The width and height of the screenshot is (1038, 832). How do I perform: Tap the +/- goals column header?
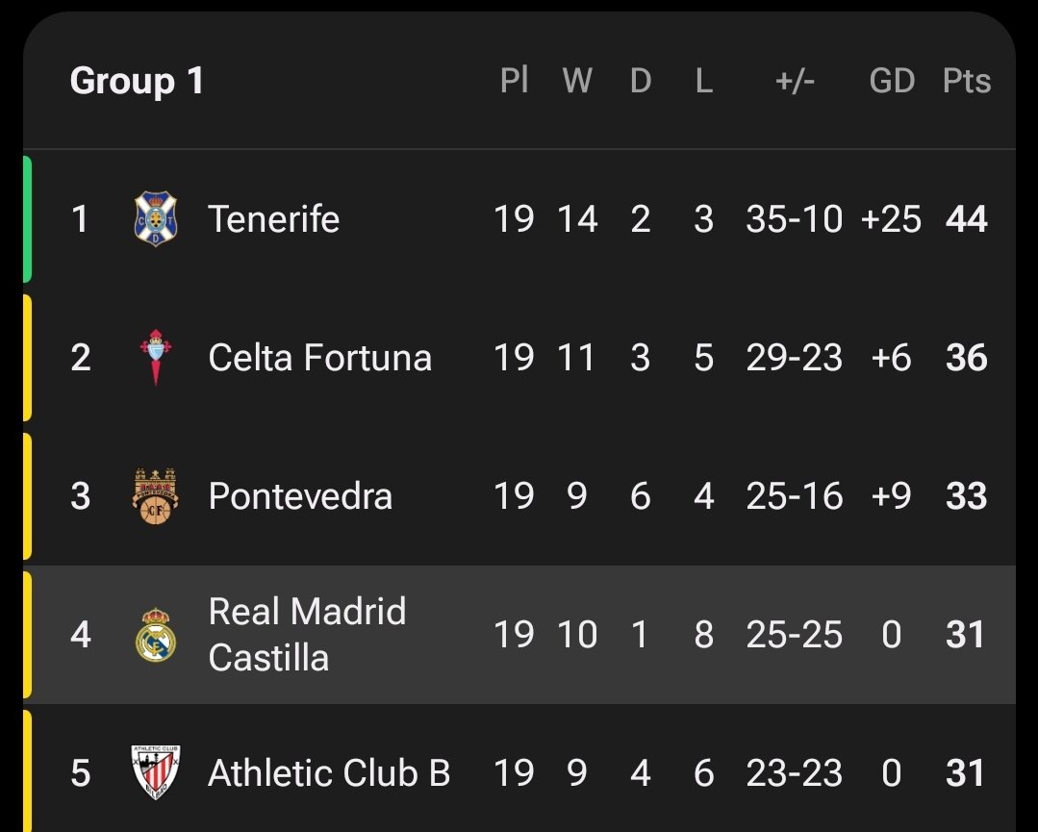pos(795,81)
